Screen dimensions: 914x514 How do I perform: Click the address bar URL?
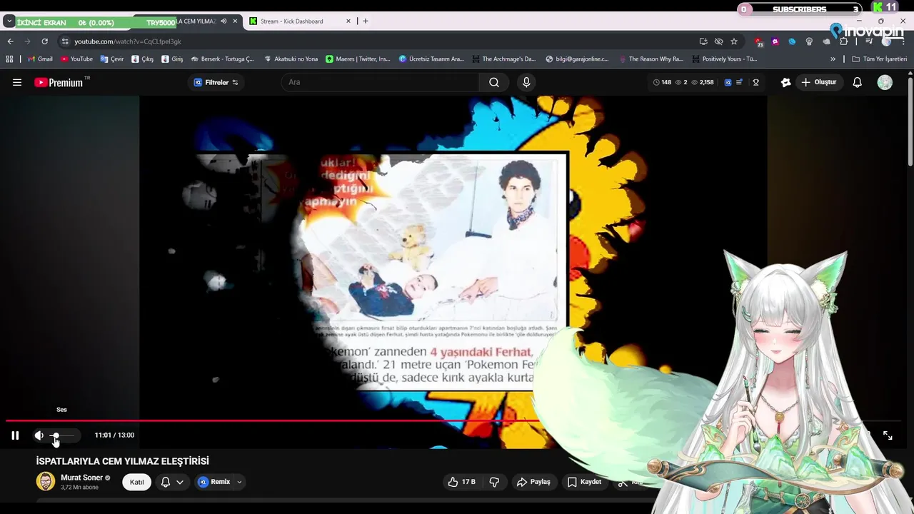coord(128,41)
